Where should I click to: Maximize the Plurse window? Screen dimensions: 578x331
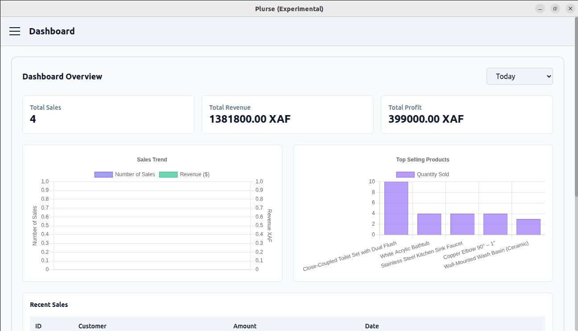click(x=555, y=8)
